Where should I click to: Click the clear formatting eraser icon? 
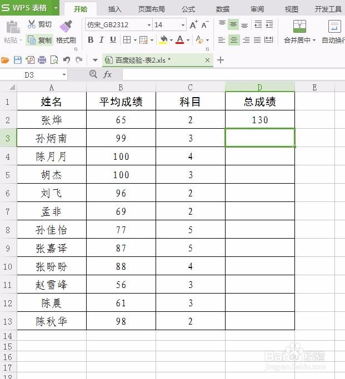199,40
